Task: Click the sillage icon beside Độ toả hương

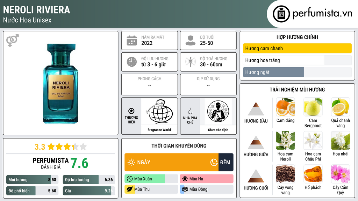Action: [191, 62]
